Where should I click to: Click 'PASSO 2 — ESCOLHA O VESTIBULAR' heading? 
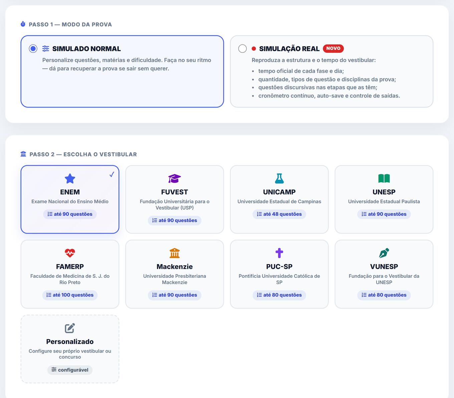point(83,154)
